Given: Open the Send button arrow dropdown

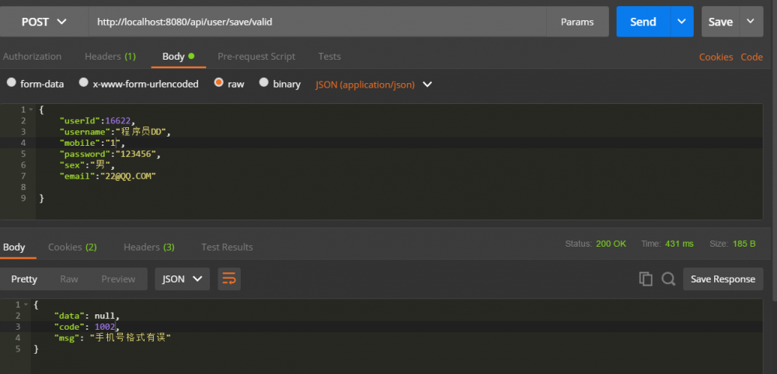Looking at the screenshot, I should click(681, 22).
